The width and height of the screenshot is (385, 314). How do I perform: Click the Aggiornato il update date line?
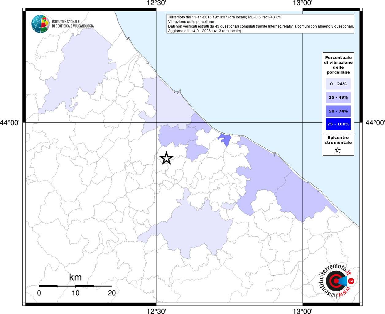point(204,31)
